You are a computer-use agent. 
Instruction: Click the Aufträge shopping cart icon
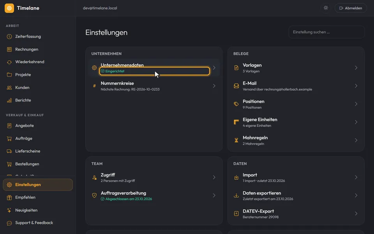point(9,138)
